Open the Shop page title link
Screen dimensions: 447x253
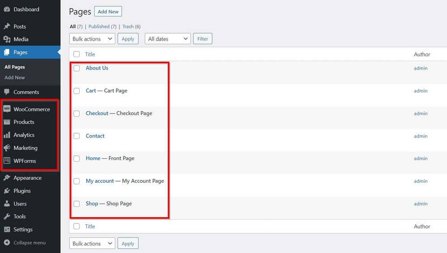[92, 203]
